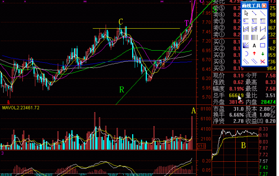Image resolution: width=279 pixels, height=176 pixels.
Task: Select the rectangle drawing tool
Action: (x=263, y=45)
